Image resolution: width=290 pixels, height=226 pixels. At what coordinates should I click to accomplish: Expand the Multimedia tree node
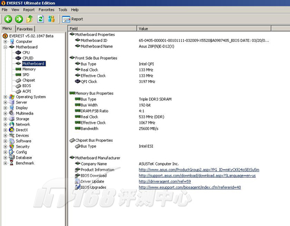point(5,113)
